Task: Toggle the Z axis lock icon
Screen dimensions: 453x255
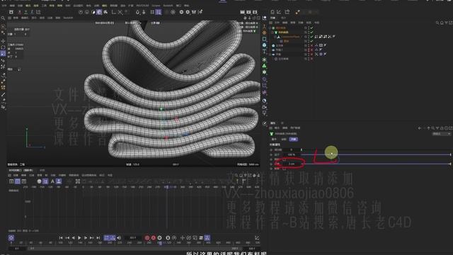Action: (32, 12)
